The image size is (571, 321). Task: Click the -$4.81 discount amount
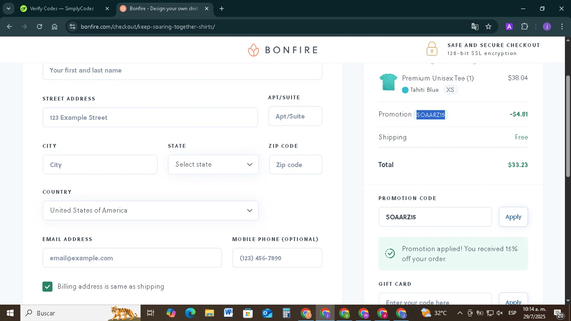point(518,114)
